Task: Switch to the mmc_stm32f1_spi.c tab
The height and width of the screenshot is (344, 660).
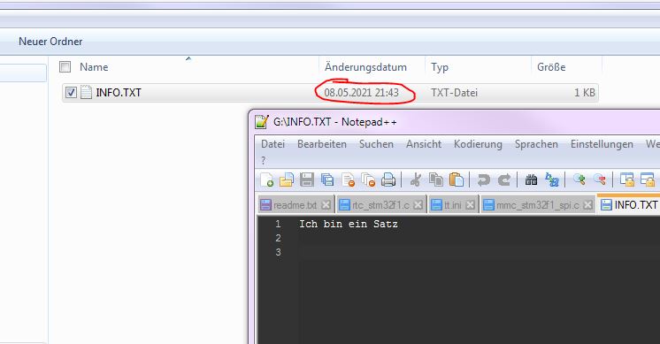Action: tap(537, 205)
